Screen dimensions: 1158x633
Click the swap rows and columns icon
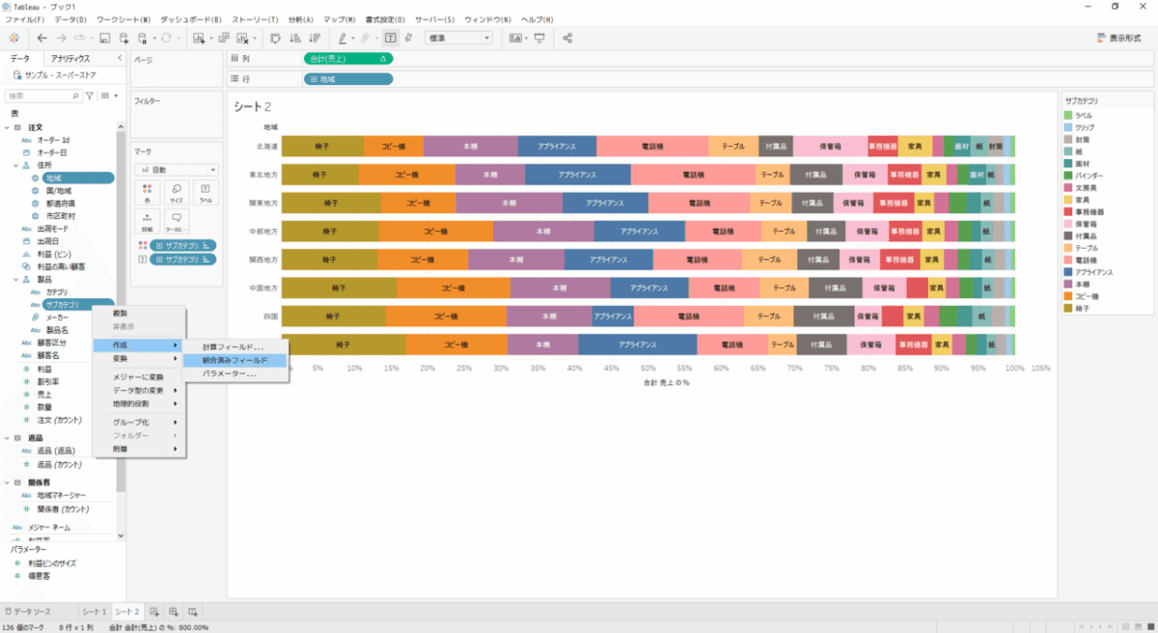pyautogui.click(x=275, y=38)
